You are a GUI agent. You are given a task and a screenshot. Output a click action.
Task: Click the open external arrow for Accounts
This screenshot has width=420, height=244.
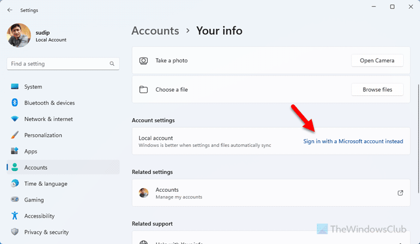(400, 193)
